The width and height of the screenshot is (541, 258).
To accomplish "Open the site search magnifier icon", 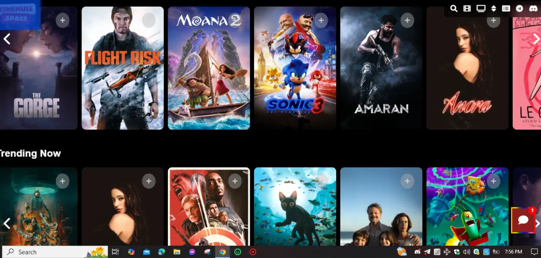I will point(454,8).
